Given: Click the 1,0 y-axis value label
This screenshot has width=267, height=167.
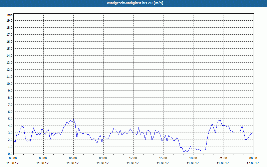Looking at the screenshot, I should coord(10,147).
